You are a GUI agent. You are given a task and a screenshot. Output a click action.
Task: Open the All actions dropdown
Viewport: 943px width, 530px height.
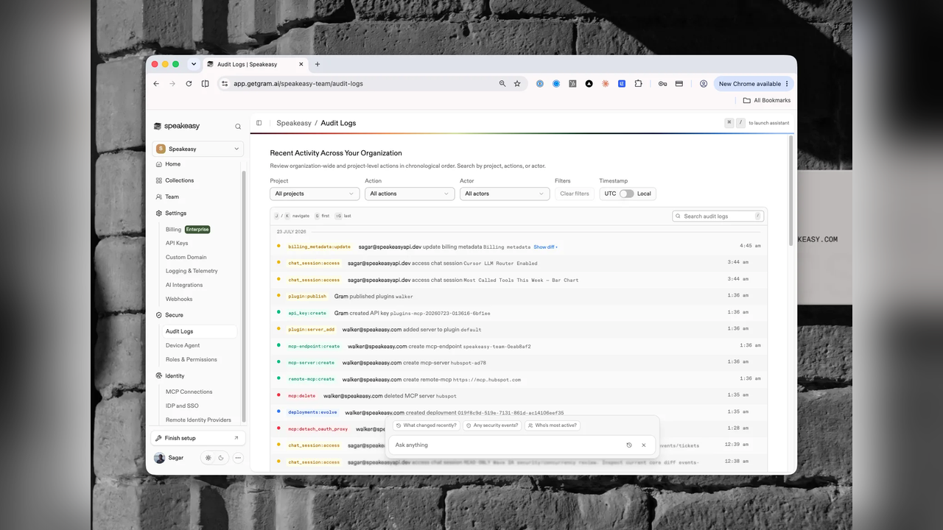410,194
